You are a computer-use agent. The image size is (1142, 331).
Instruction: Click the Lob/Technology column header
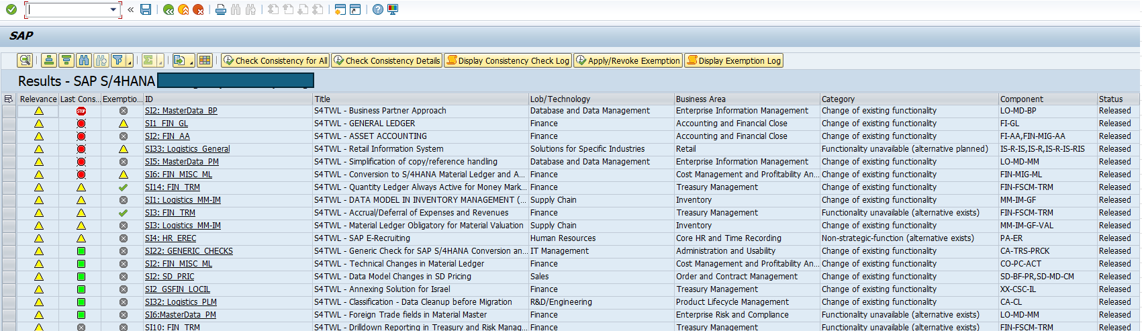click(x=602, y=99)
